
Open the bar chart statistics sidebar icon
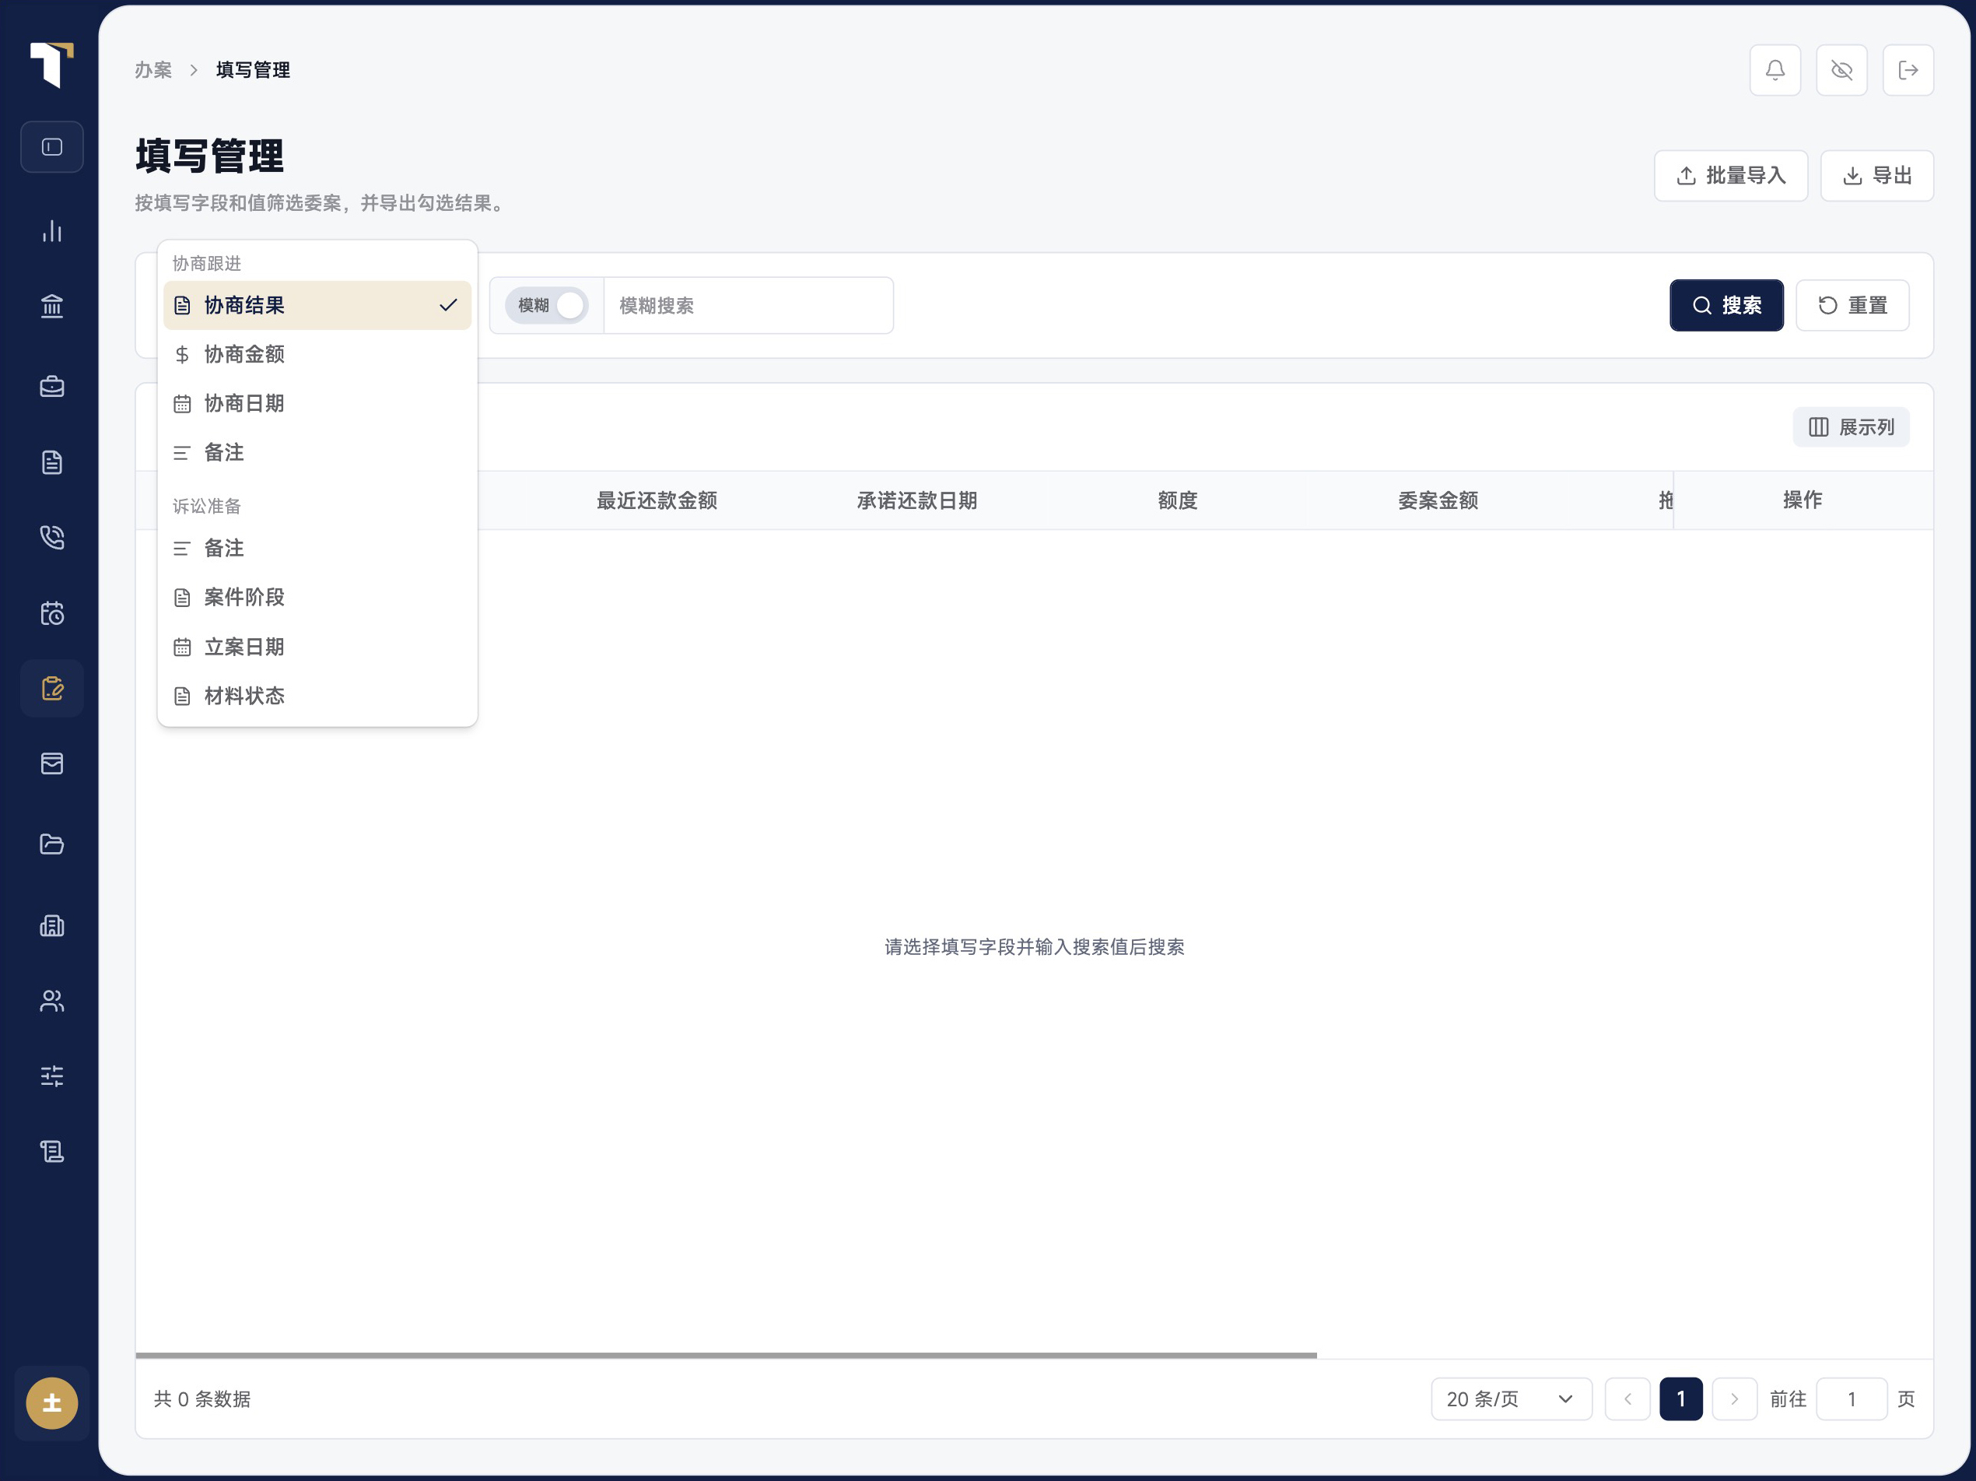pyautogui.click(x=52, y=230)
